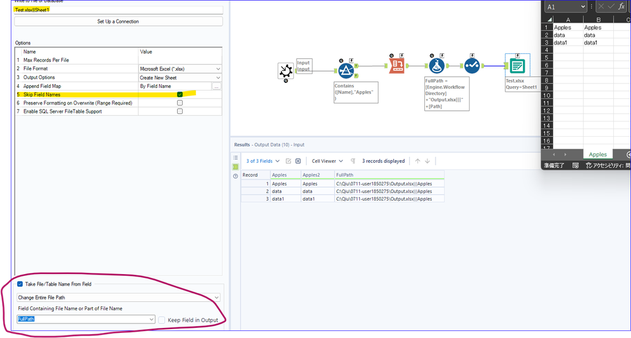631x338 pixels.
Task: Click the Skip Field Names option row label
Action: pos(42,94)
